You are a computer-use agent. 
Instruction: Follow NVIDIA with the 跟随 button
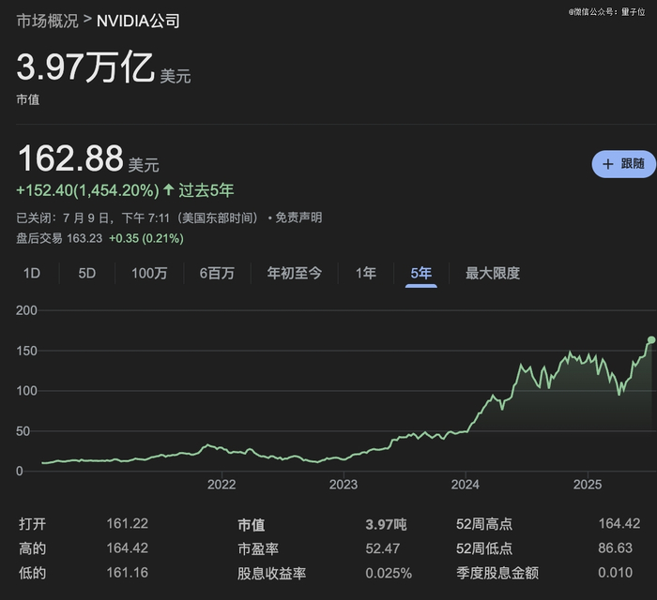[x=624, y=164]
